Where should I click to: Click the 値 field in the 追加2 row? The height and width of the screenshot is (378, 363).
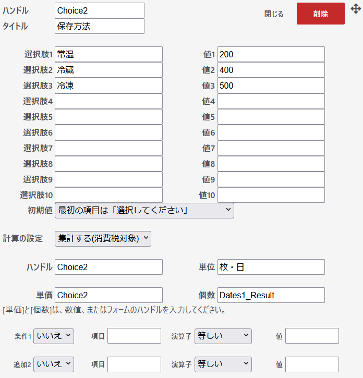(x=312, y=364)
